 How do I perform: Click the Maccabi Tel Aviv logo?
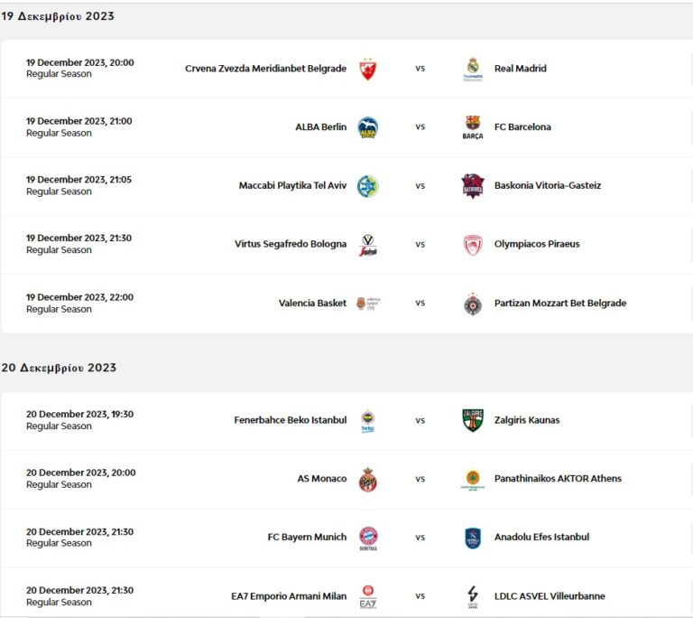pos(367,186)
